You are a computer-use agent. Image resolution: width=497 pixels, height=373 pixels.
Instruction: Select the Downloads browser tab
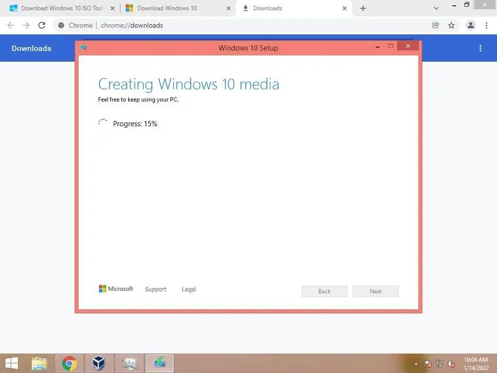294,8
